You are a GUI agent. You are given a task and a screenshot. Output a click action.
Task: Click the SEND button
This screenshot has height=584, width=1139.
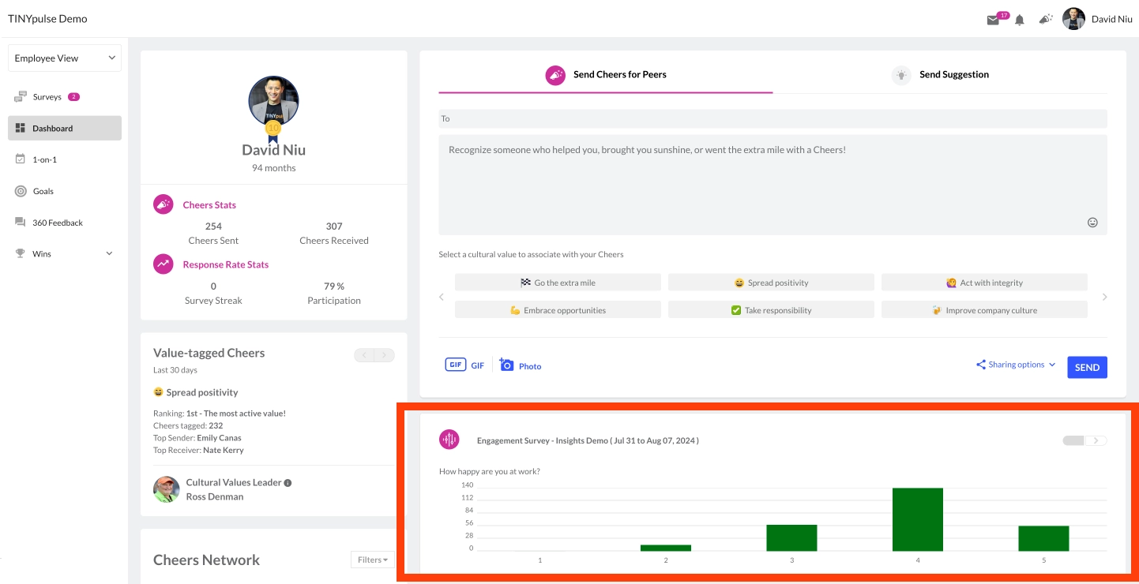(1087, 367)
